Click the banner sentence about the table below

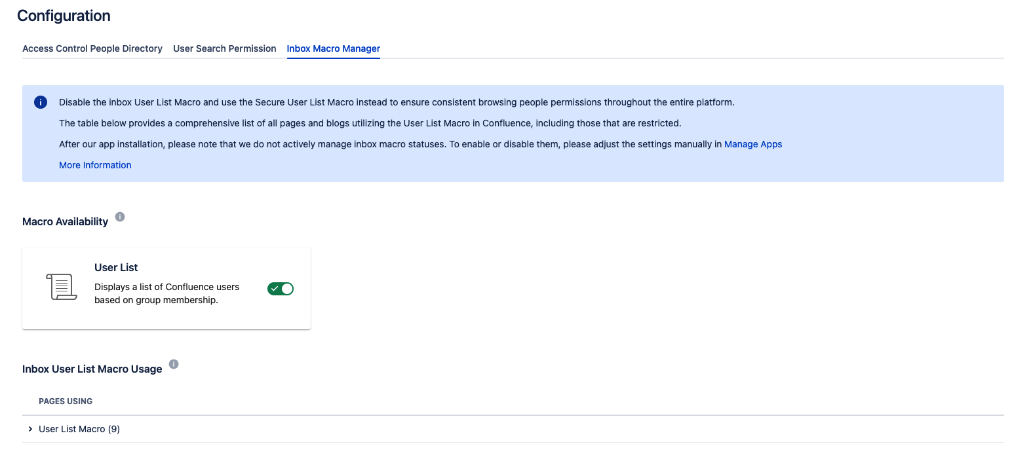pyautogui.click(x=370, y=123)
